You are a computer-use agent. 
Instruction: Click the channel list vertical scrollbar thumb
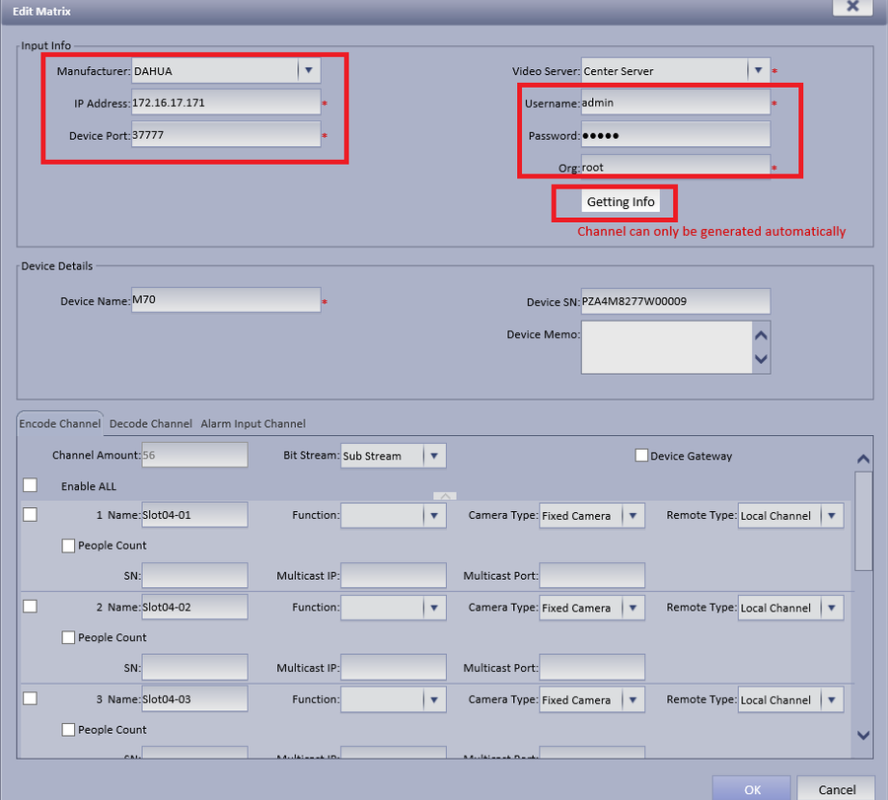(863, 521)
